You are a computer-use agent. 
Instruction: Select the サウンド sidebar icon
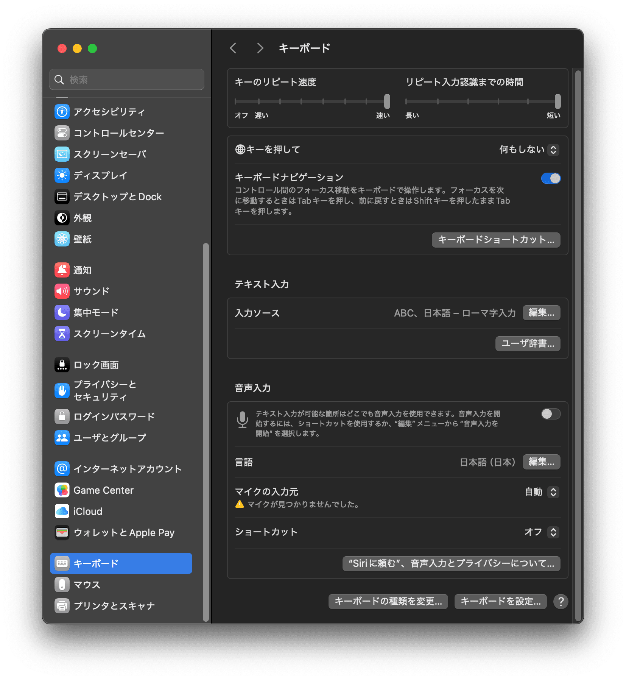(x=91, y=291)
